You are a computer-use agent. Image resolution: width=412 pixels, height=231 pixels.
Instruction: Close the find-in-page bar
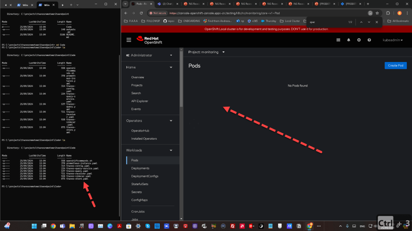point(377,22)
